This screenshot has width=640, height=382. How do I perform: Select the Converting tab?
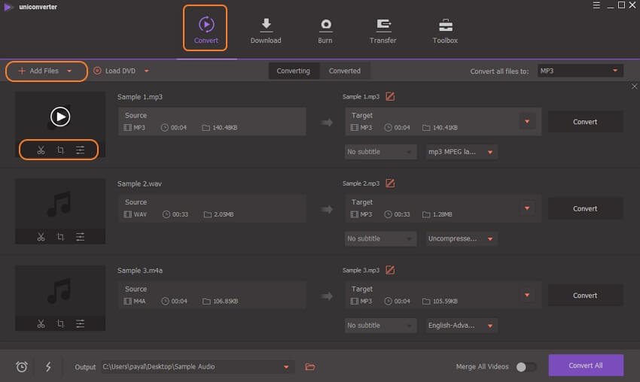pos(294,71)
